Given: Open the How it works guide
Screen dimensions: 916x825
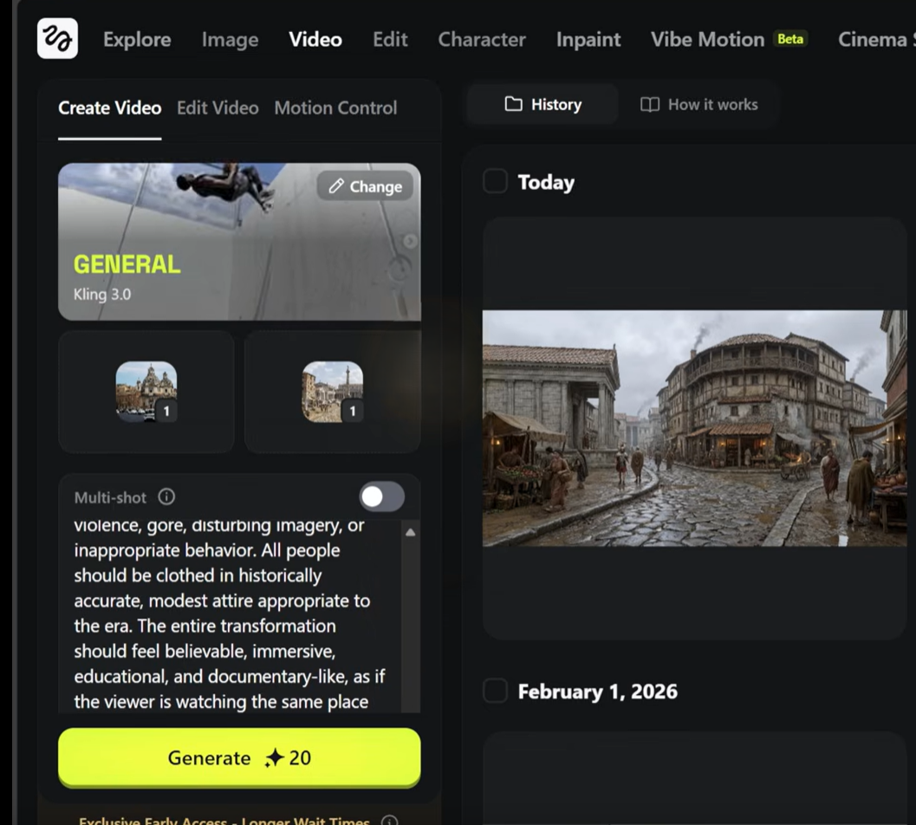Looking at the screenshot, I should tap(698, 105).
